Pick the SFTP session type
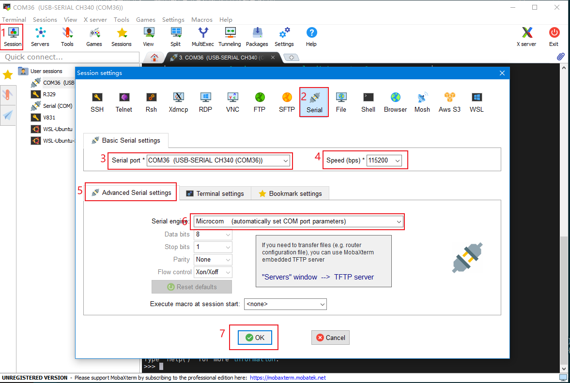Screen dimensions: 570x383 pos(287,102)
